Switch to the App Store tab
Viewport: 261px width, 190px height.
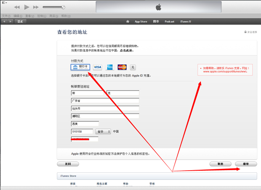(140, 21)
